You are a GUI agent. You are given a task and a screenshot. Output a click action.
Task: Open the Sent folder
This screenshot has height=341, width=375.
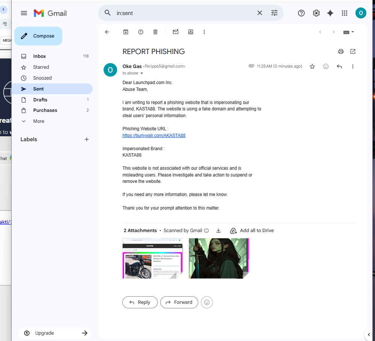point(52,89)
